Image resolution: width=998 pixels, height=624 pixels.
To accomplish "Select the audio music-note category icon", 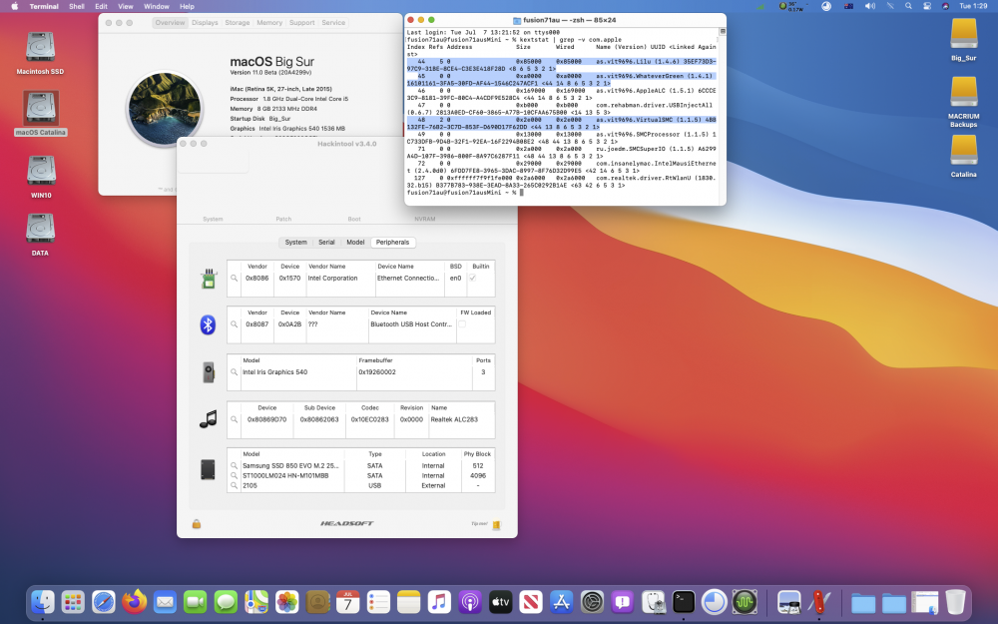I will (209, 419).
